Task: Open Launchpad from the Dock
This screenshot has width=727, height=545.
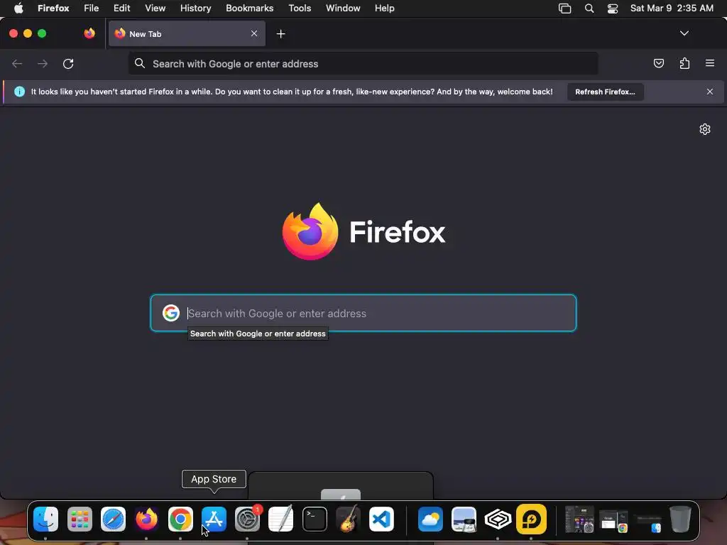Action: coord(80,519)
